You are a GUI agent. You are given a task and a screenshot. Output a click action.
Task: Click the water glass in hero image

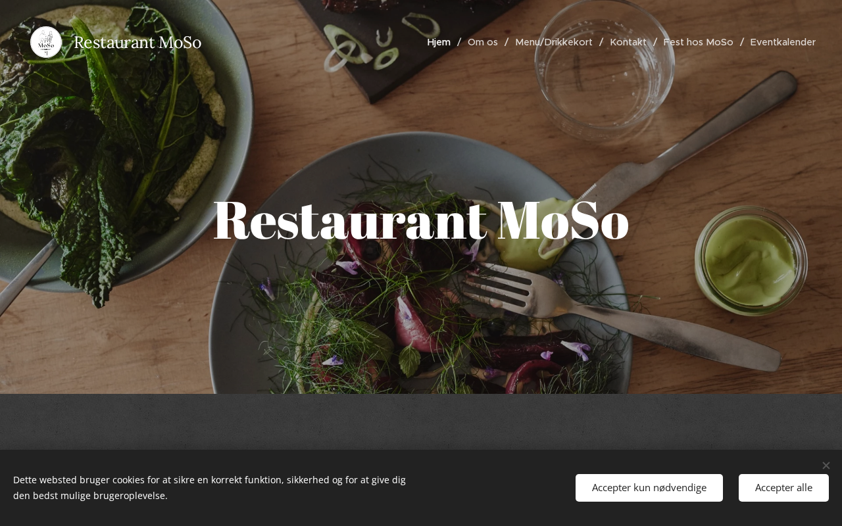(605, 69)
